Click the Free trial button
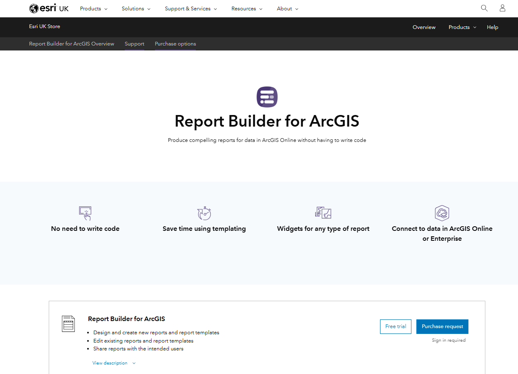518x374 pixels. click(395, 326)
